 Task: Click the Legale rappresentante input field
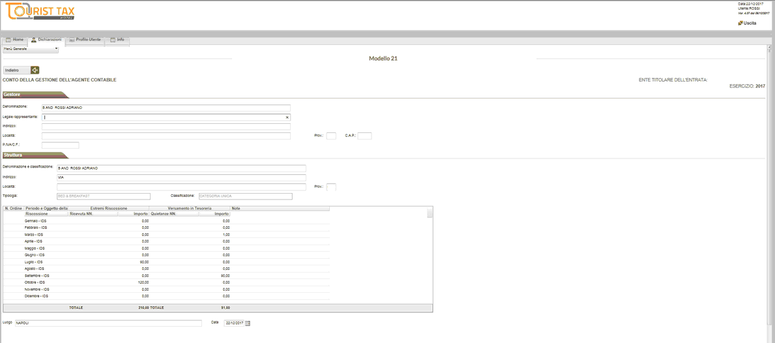coord(166,117)
